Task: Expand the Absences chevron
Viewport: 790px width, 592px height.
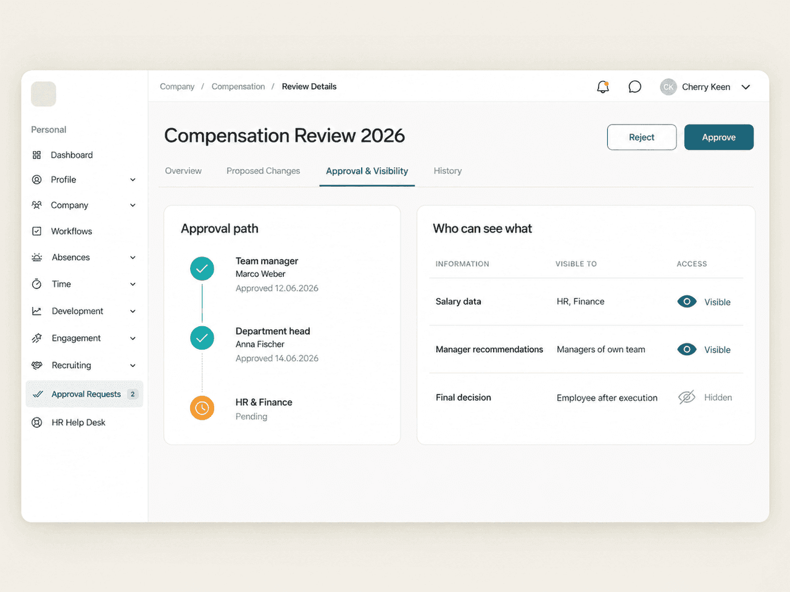Action: click(133, 258)
